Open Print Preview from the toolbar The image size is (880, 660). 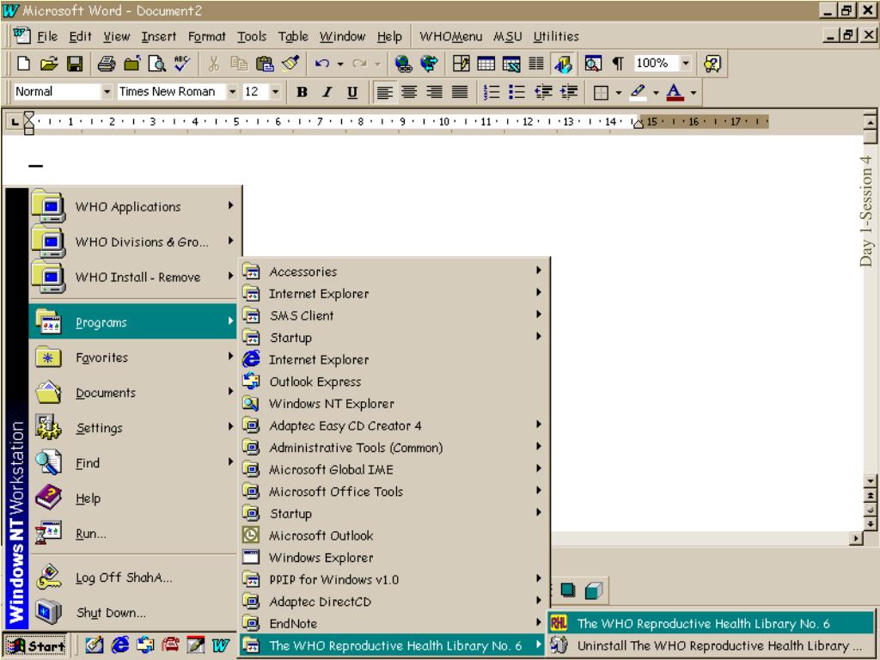point(156,64)
